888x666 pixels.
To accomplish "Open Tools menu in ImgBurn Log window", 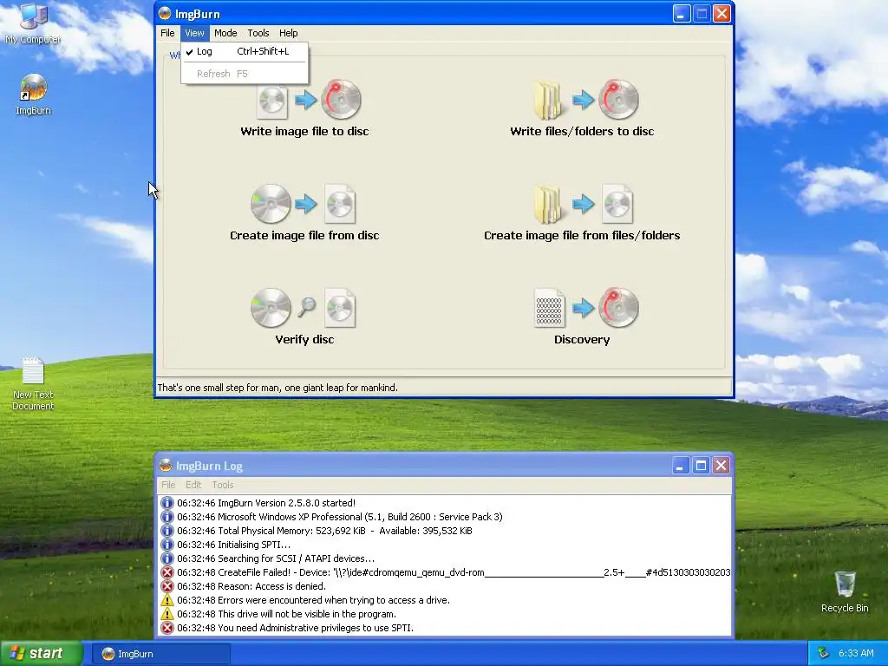I will 223,485.
